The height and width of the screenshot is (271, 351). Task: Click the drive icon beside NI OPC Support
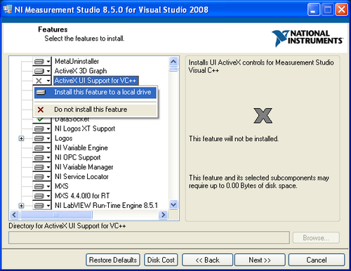point(39,157)
